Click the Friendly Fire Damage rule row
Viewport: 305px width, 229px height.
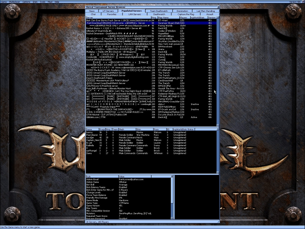coord(128,198)
